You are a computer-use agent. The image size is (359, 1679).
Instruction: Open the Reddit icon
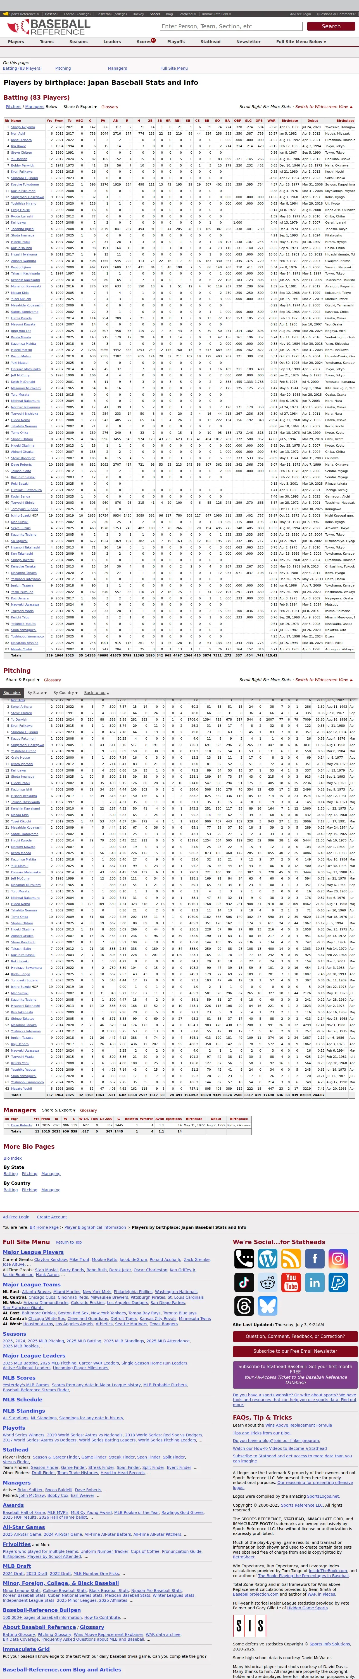coord(268,1282)
